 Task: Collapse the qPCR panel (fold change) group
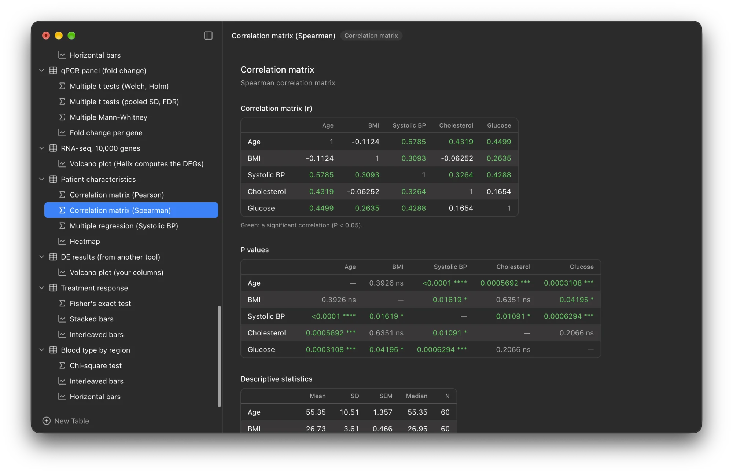click(41, 70)
